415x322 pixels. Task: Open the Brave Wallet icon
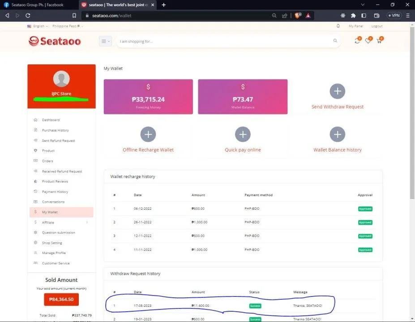(376, 16)
